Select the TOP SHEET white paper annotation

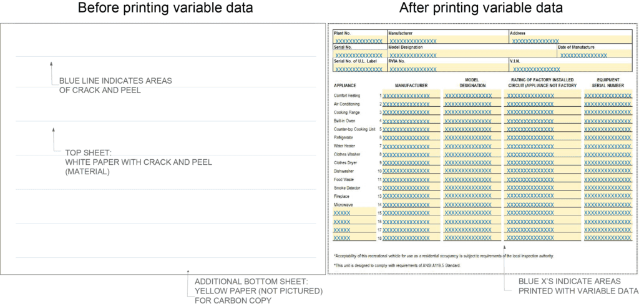139,162
